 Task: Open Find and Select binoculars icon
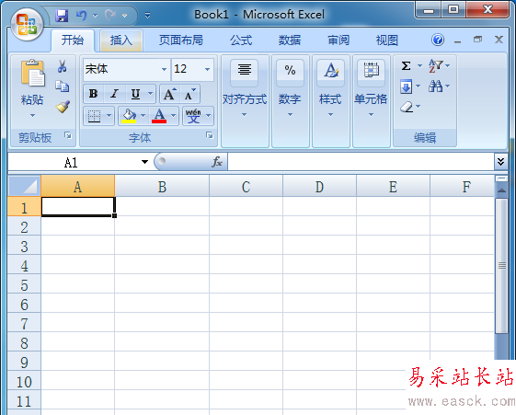coord(436,86)
